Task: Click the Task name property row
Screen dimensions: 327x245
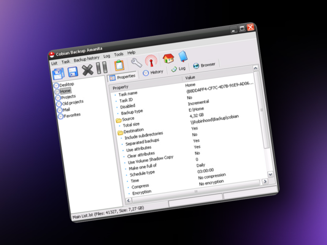Action: (x=128, y=94)
